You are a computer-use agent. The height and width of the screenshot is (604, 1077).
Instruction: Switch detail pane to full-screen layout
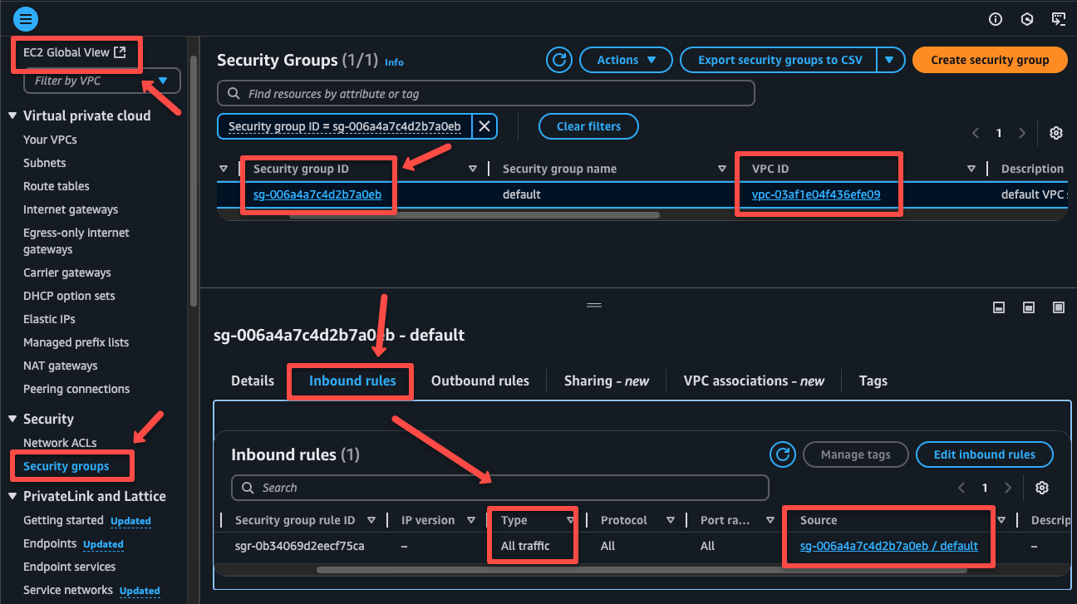1059,307
